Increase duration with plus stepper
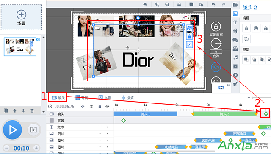The width and height of the screenshot is (271, 154). tap(36, 148)
